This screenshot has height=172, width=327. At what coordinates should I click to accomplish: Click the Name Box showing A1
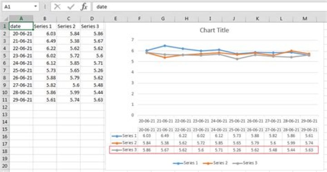pyautogui.click(x=20, y=7)
